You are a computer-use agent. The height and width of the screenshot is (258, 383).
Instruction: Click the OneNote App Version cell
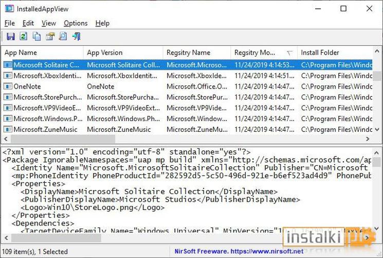[101, 87]
